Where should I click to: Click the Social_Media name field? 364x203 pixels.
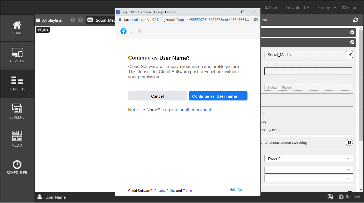click(305, 55)
